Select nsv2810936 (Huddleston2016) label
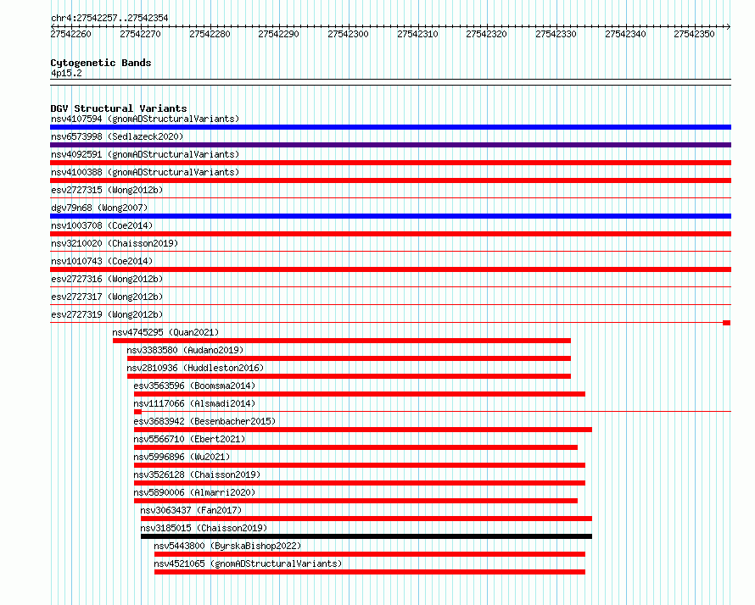 (195, 368)
